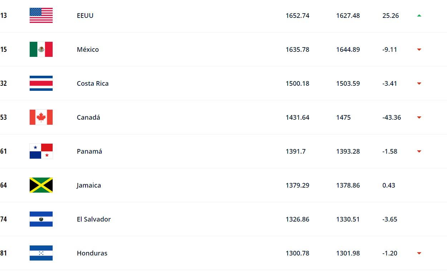Click the Canada maple leaf flag
Viewport: 447px width, 273px height.
(x=41, y=117)
